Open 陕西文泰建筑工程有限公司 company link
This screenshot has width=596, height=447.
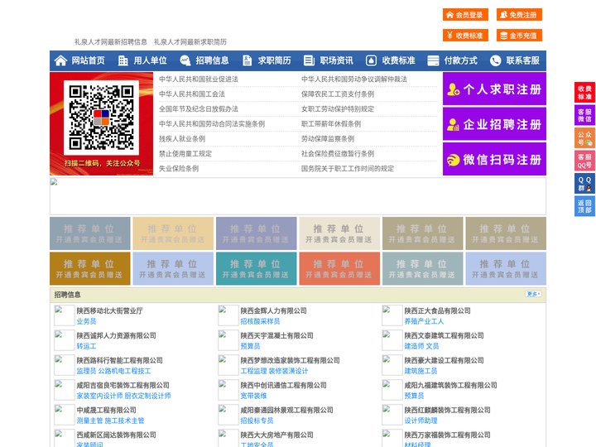[x=444, y=335]
